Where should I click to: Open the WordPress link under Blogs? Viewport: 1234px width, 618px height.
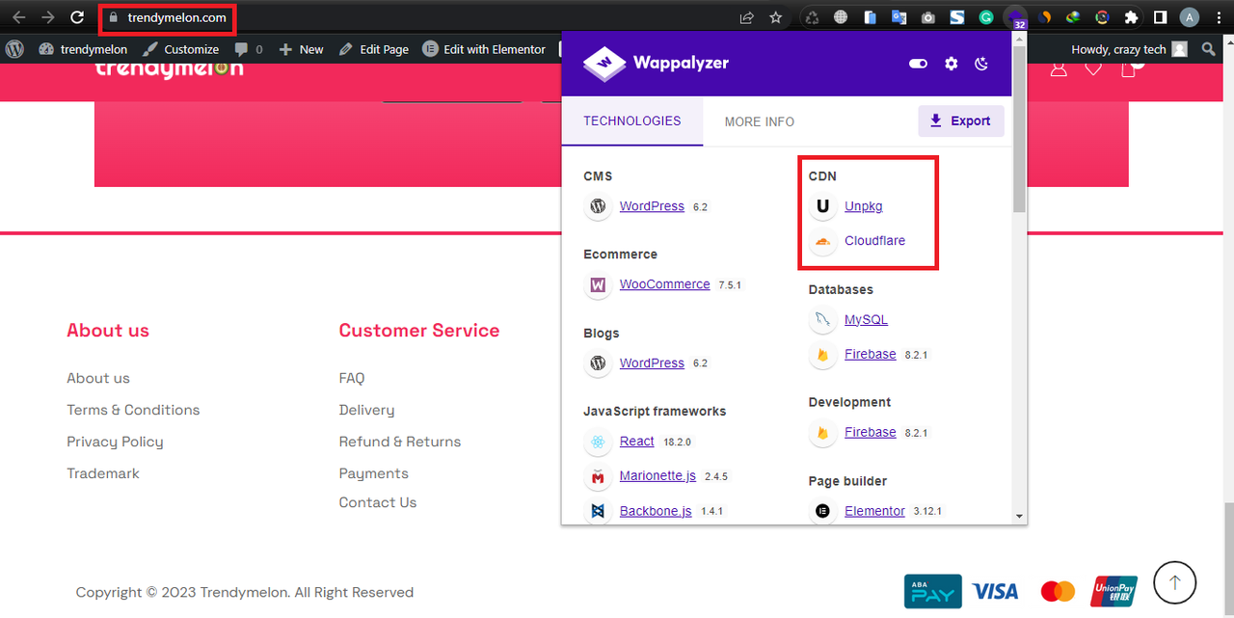pos(652,363)
